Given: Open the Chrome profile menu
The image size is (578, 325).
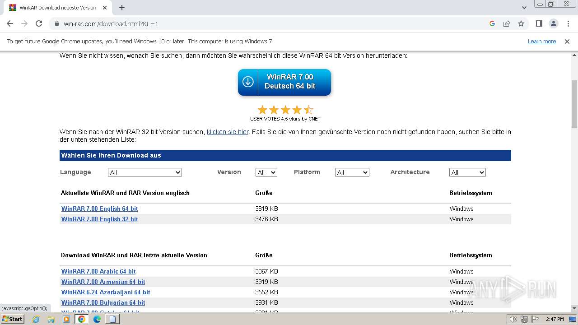Looking at the screenshot, I should (553, 23).
